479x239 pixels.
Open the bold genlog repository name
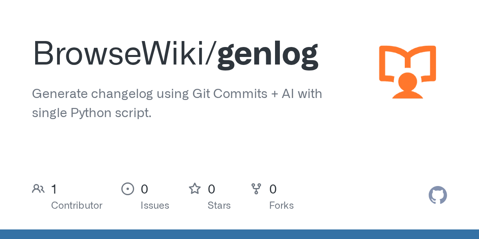tap(267, 54)
